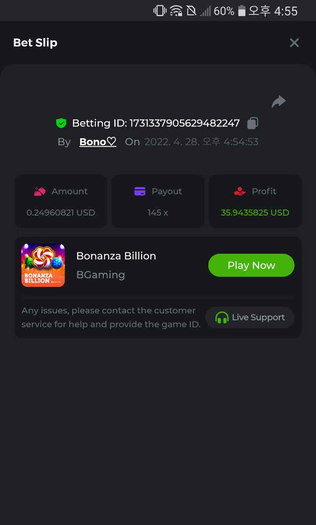316x525 pixels.
Task: Copy the Betting ID with copy icon
Action: (253, 123)
